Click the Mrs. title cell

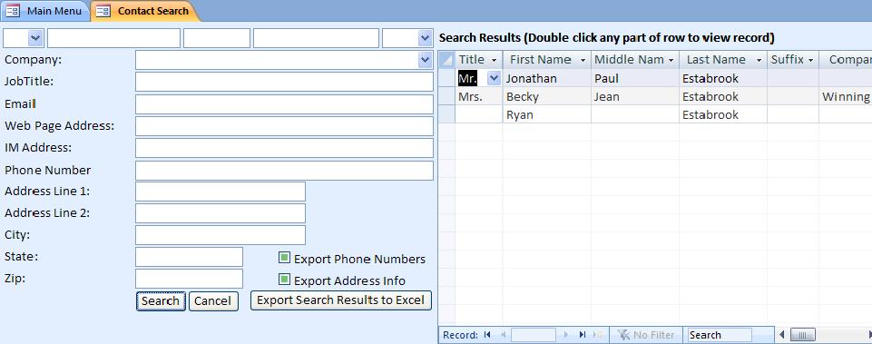479,97
